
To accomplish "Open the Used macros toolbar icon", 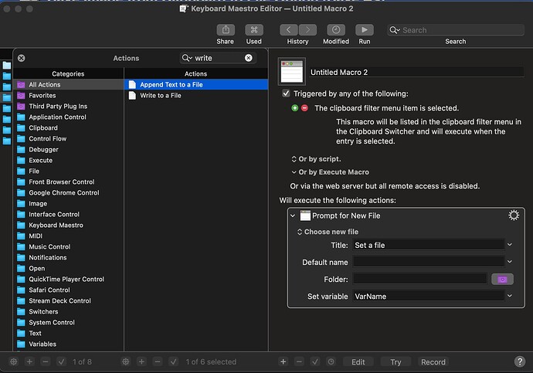I will (x=254, y=30).
